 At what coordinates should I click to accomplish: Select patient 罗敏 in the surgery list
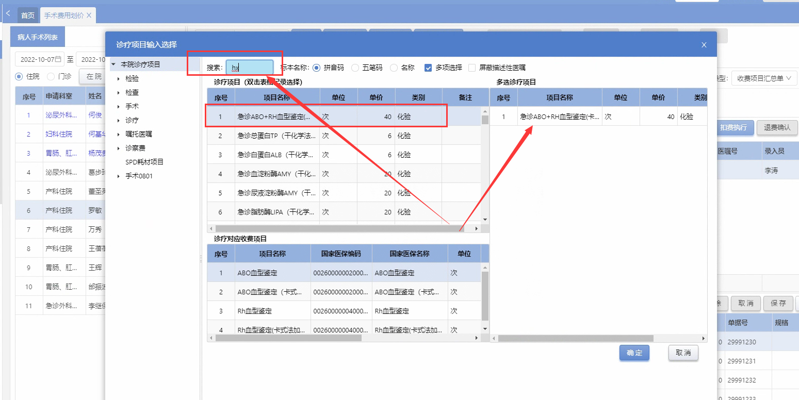tap(60, 210)
